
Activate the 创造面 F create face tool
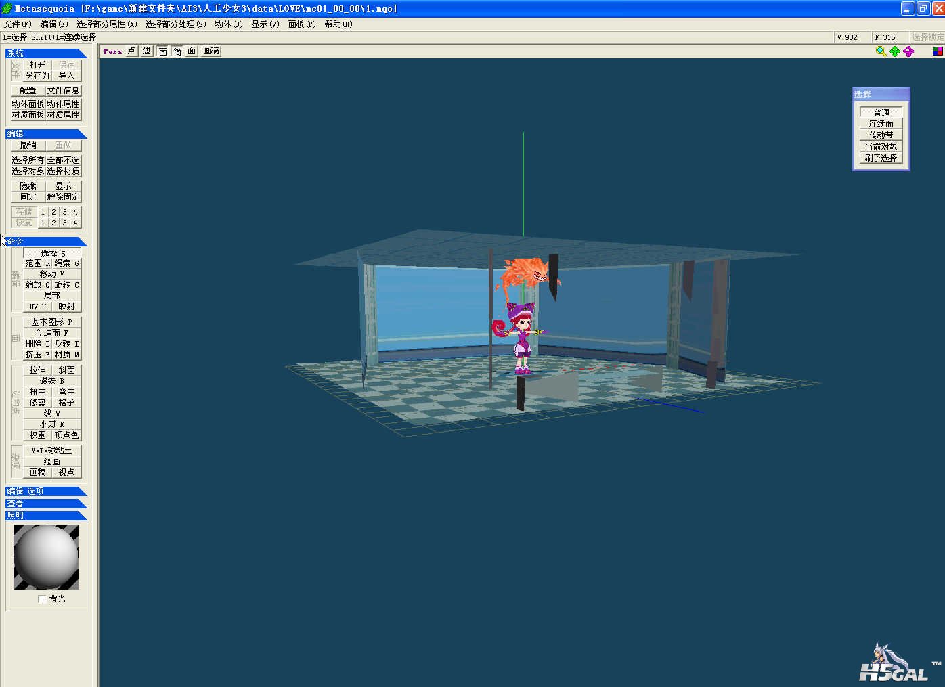(x=52, y=333)
